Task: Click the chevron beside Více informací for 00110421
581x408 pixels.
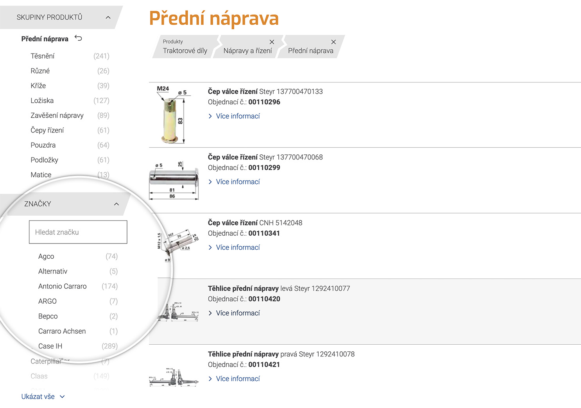Action: 210,379
